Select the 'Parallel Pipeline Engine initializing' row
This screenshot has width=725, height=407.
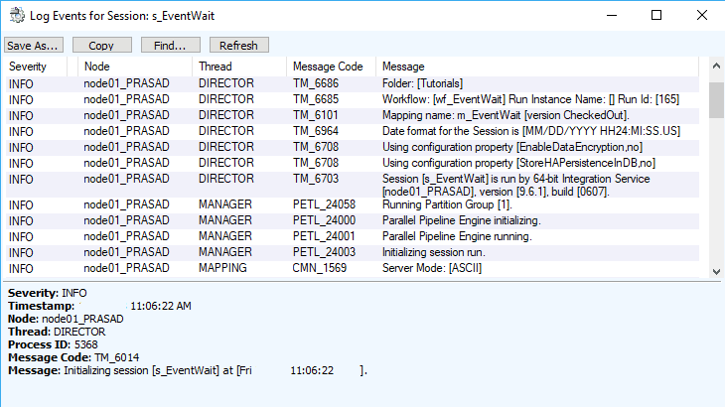point(352,220)
